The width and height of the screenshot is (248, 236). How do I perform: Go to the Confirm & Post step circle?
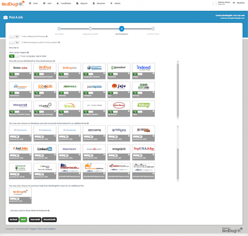click(x=153, y=29)
